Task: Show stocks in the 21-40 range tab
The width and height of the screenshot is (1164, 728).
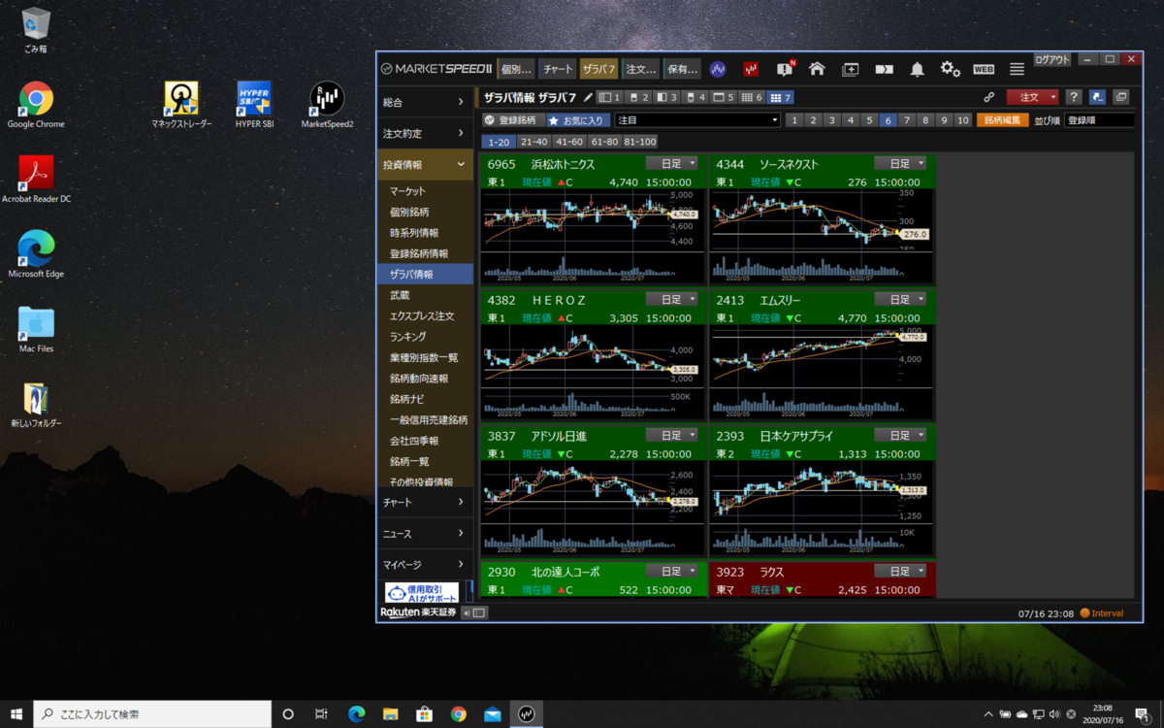Action: [x=534, y=142]
